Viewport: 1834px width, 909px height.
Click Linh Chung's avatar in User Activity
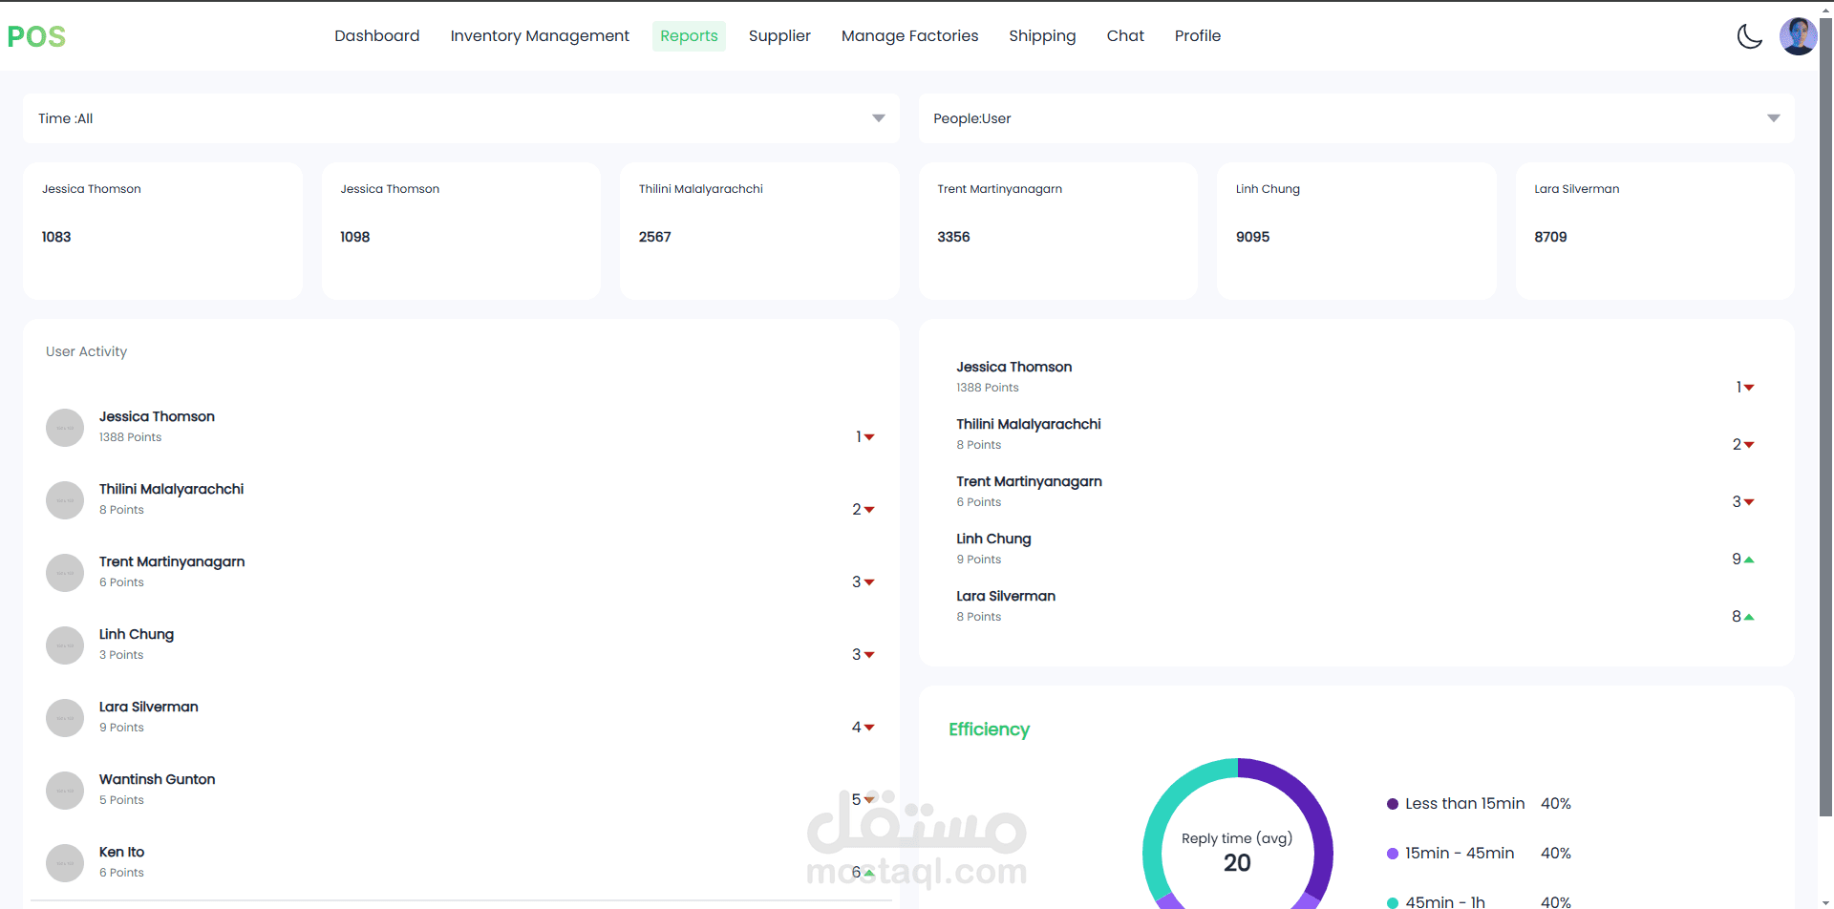pos(65,645)
